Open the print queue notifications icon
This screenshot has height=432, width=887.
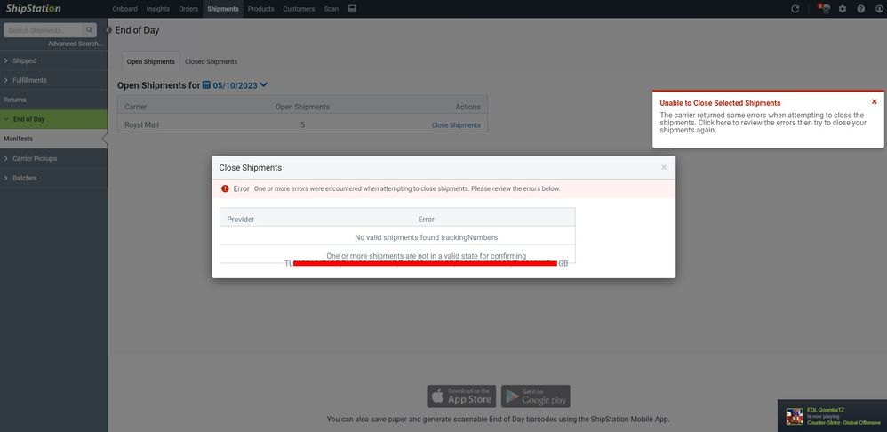[824, 9]
